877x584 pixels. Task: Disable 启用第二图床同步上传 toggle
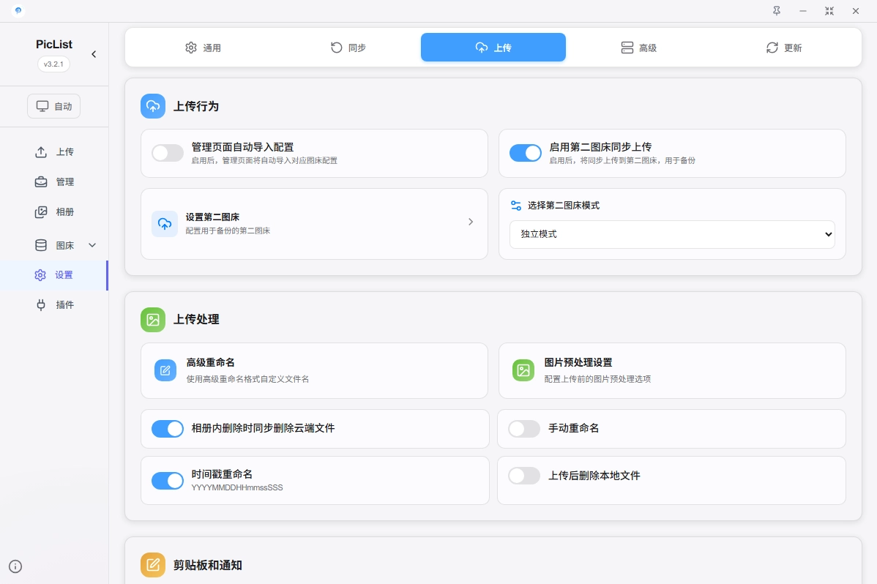pos(525,153)
